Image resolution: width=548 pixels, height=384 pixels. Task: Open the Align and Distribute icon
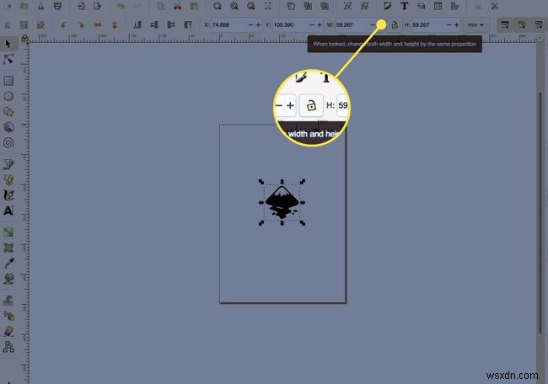(x=454, y=6)
